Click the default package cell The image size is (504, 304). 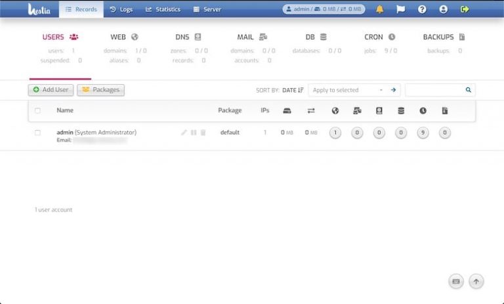coord(230,132)
